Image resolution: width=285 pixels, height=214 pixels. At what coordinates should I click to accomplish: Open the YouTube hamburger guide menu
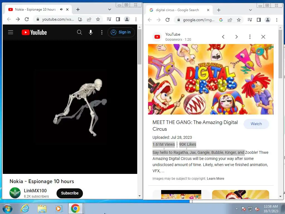[11, 32]
